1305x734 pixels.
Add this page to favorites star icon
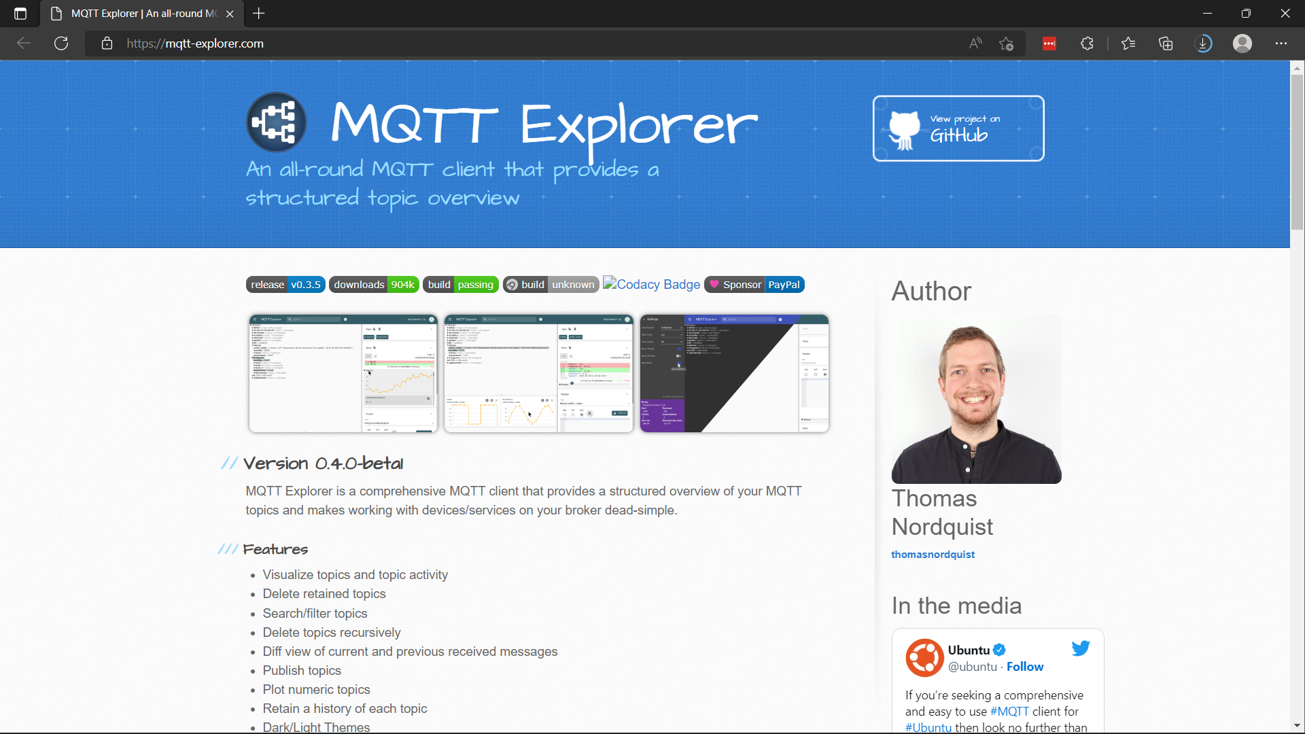pyautogui.click(x=1007, y=43)
